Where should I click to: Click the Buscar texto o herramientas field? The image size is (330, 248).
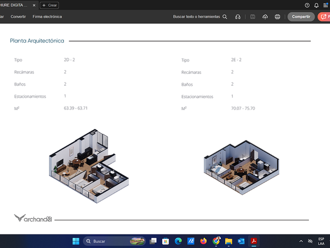(x=200, y=17)
